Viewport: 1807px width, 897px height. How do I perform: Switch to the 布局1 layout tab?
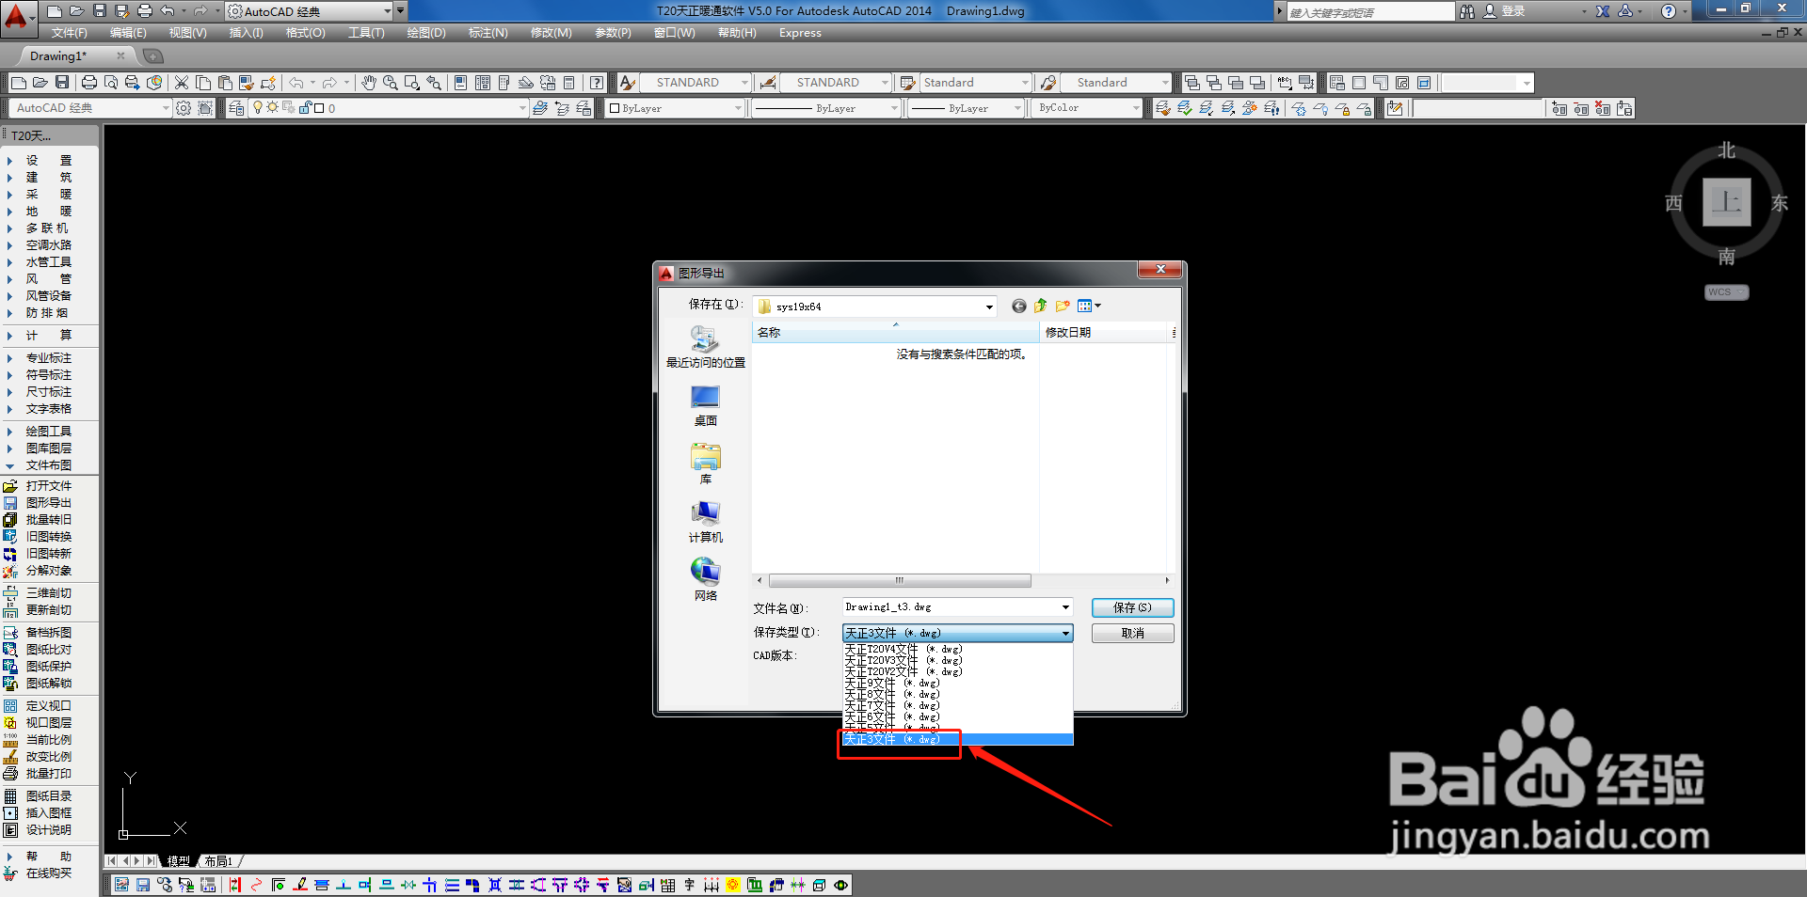click(218, 861)
